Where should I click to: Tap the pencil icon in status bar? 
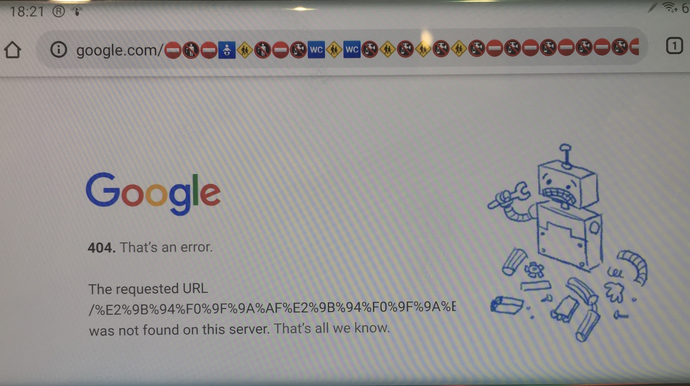(652, 7)
